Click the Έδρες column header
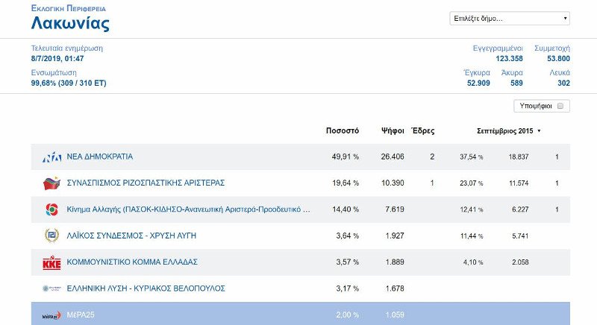597x325 pixels. tap(423, 130)
